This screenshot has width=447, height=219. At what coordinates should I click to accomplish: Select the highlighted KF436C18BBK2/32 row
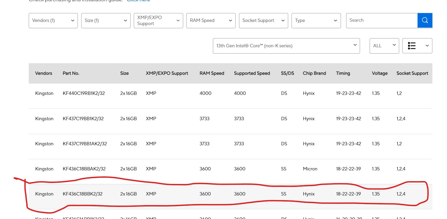(x=83, y=194)
